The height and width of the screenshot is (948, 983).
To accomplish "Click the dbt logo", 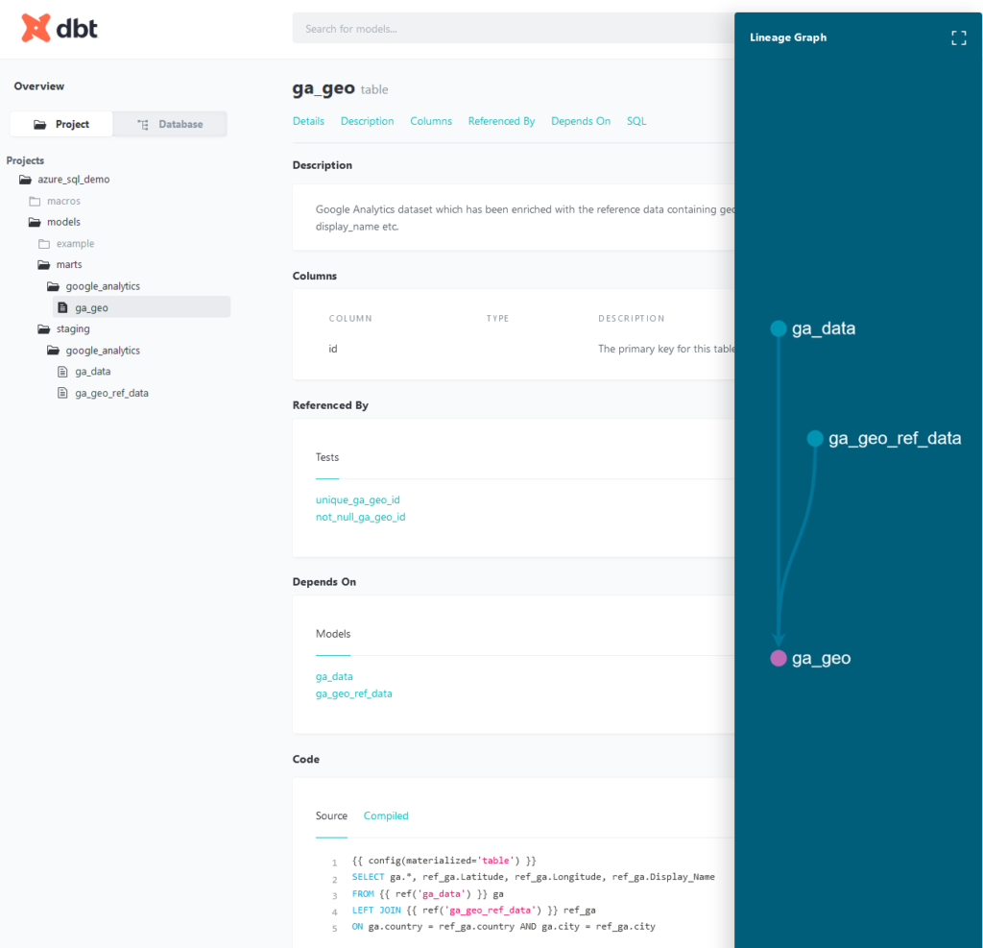I will coord(58,28).
